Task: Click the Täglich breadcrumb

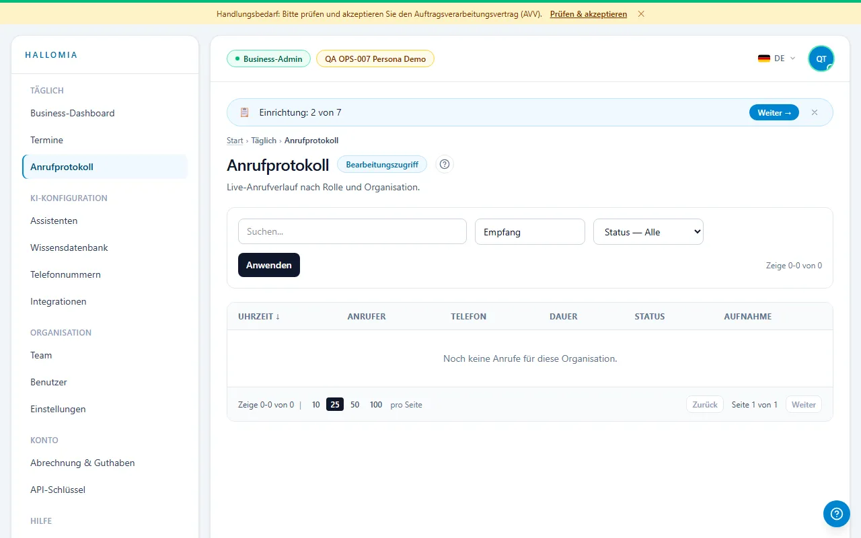Action: coord(264,141)
